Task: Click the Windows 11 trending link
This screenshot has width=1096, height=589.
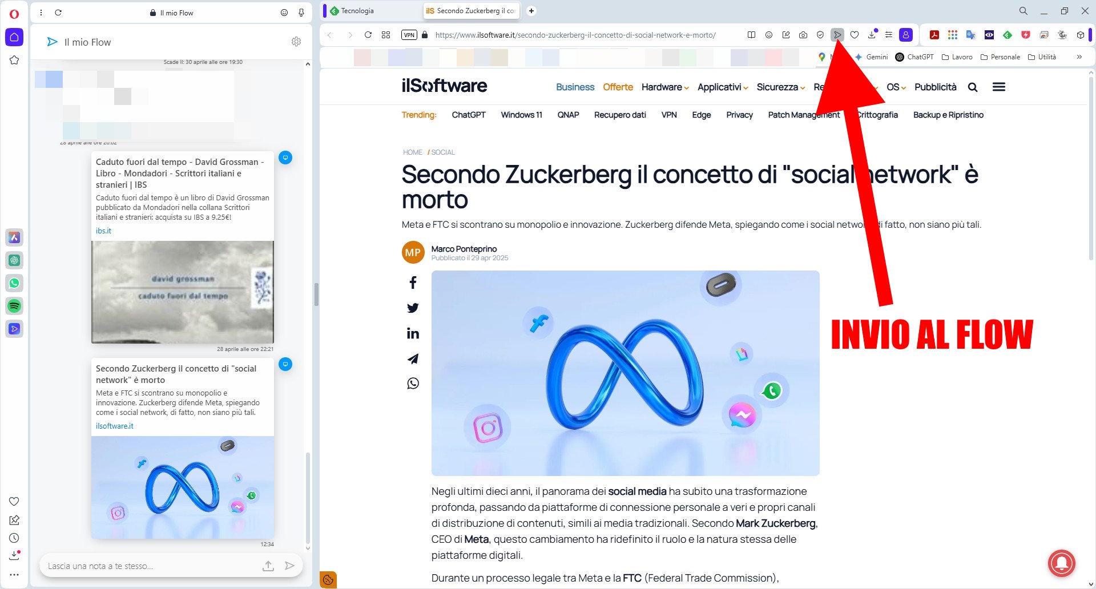Action: click(x=521, y=115)
